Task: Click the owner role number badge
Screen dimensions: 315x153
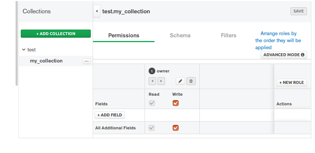Action: [152, 71]
